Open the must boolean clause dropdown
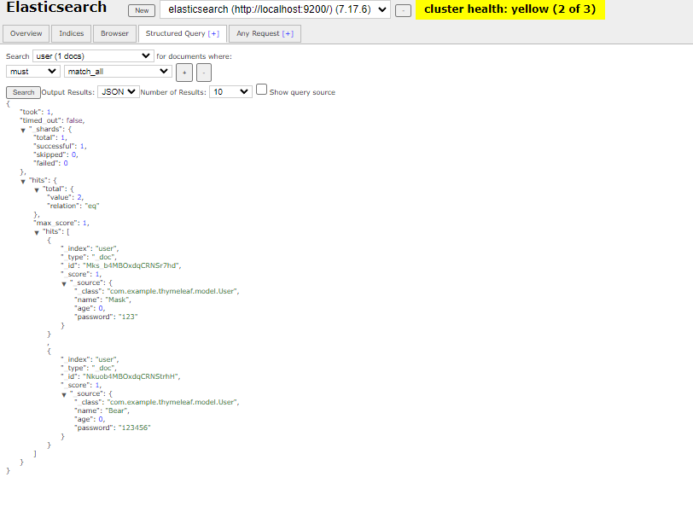 pos(32,71)
